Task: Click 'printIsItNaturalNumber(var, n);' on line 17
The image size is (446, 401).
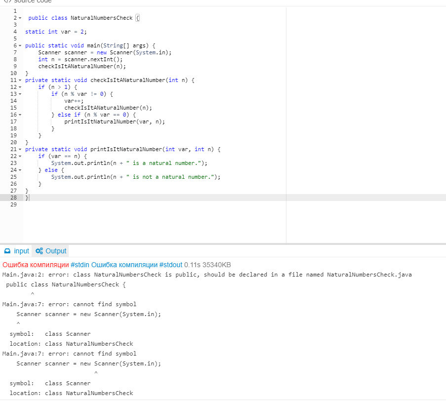Action: [115, 121]
